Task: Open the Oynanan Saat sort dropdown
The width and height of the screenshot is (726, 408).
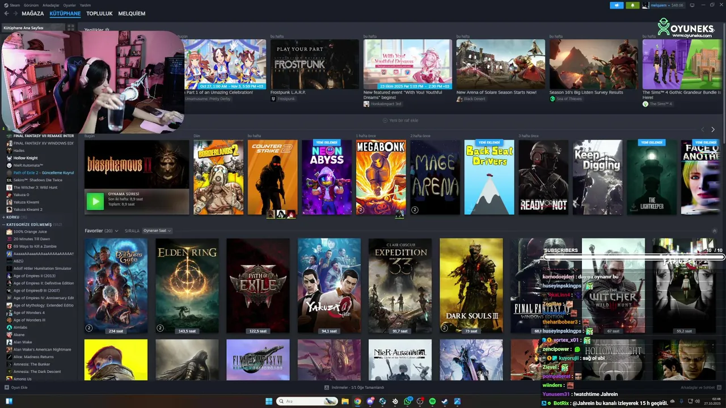Action: click(x=157, y=231)
